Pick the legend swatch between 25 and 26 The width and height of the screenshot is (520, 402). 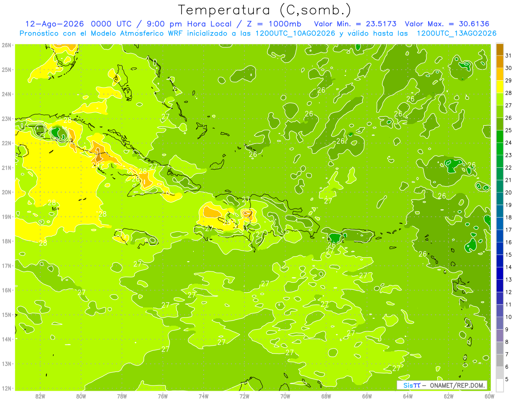click(500, 124)
